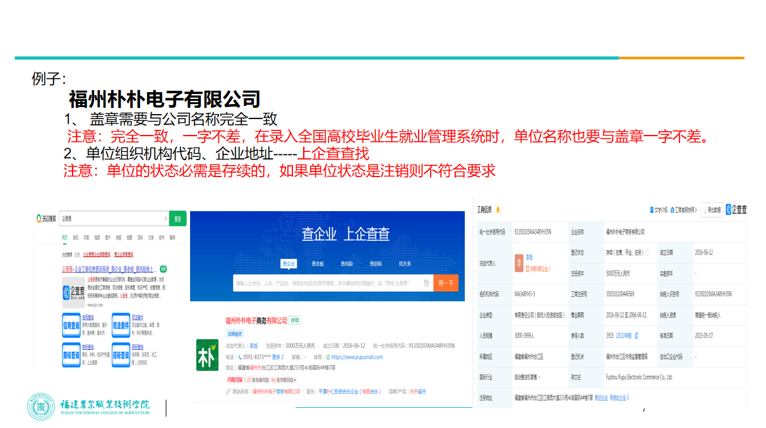766x428 pixels.
Task: Open the 信用查询 tile icon
Action: tap(71, 325)
